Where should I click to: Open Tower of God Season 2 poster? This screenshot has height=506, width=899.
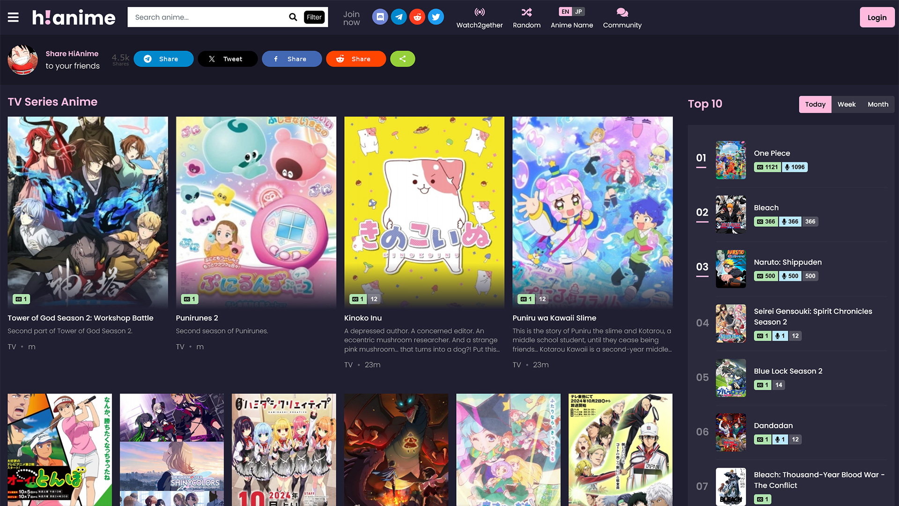pyautogui.click(x=88, y=212)
